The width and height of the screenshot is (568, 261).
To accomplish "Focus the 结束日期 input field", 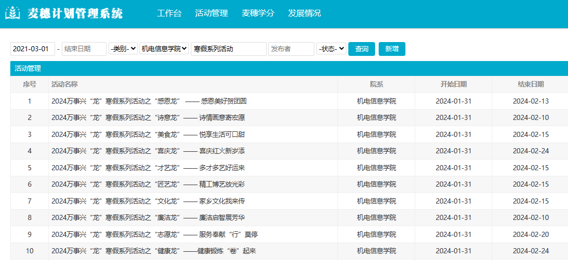I will [x=84, y=49].
